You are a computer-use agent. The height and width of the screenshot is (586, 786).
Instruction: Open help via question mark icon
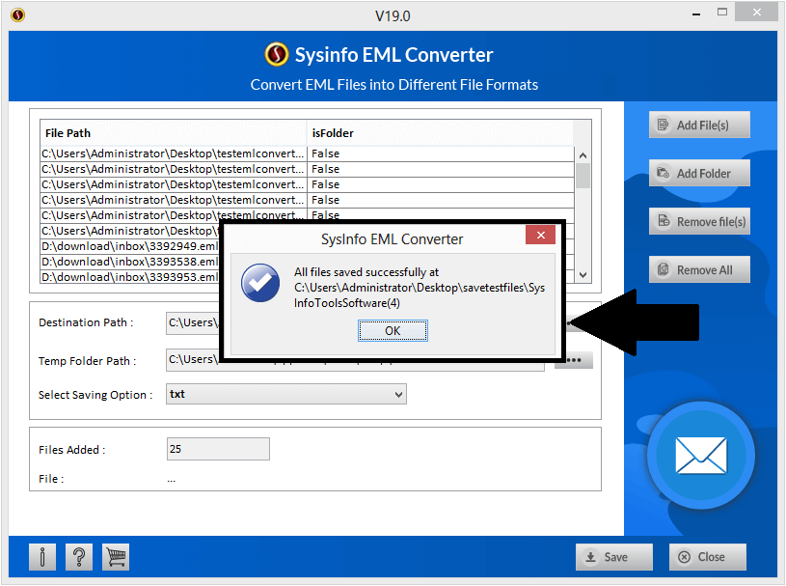pos(79,557)
